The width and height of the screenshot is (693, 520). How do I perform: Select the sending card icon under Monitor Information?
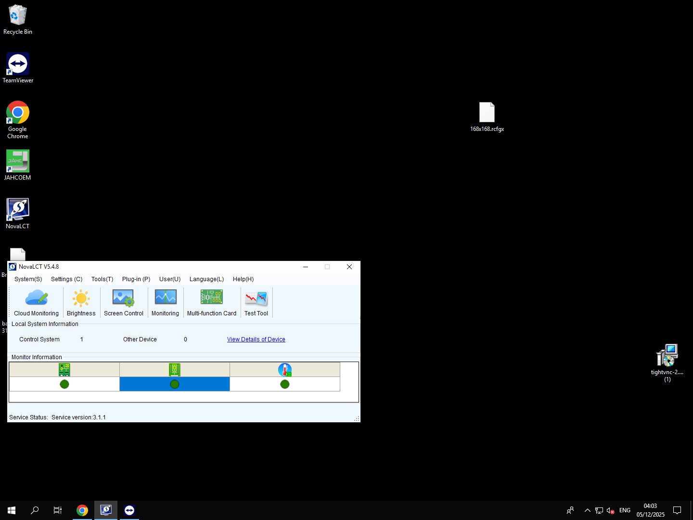(64, 370)
